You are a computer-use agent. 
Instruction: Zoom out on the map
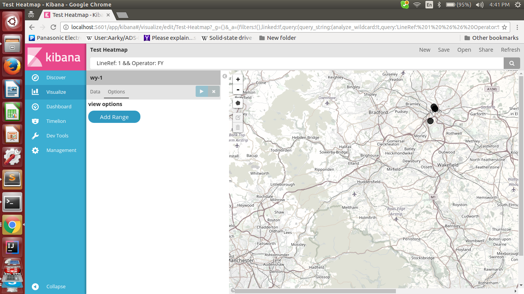(238, 89)
